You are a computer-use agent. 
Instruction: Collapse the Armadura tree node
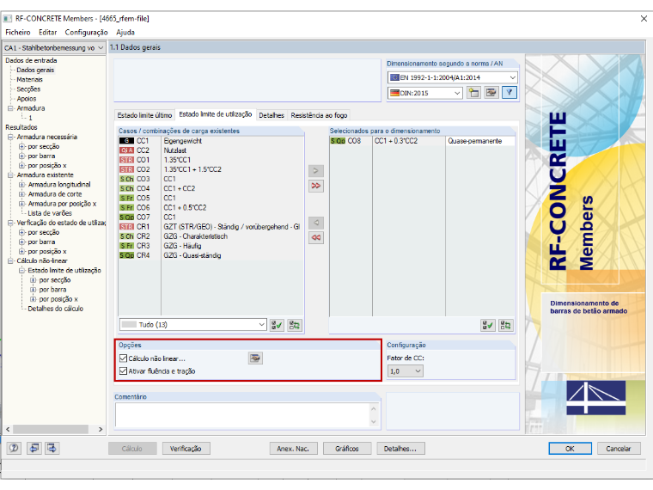click(x=10, y=108)
